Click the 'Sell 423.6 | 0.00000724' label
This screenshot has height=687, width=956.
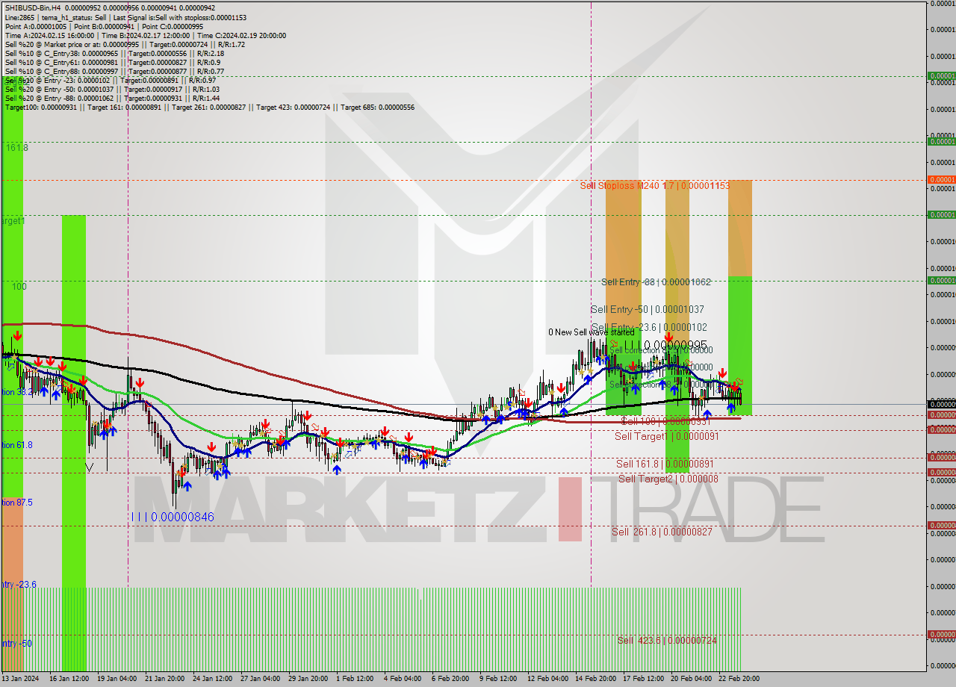667,641
